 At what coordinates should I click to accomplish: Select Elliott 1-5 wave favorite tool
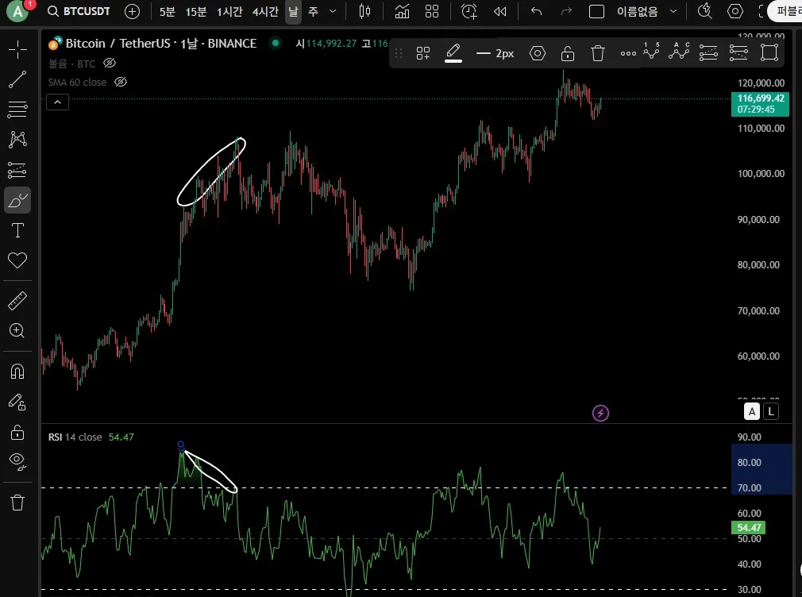tap(651, 52)
